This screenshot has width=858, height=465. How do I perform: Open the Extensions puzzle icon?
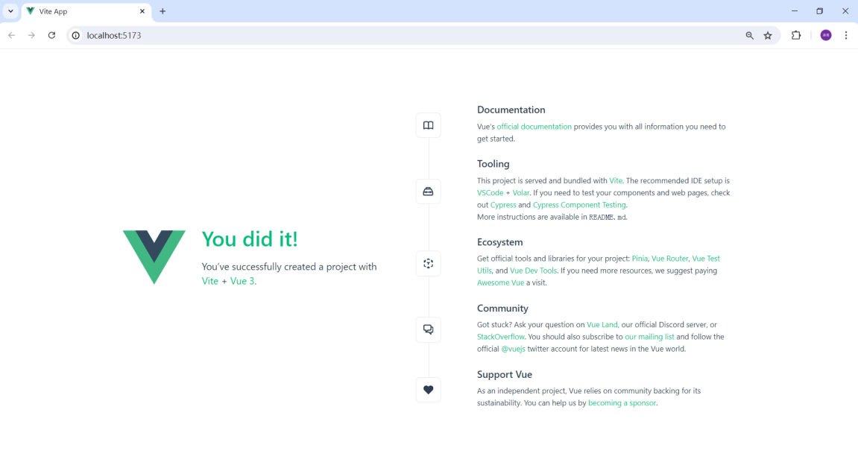pyautogui.click(x=796, y=35)
